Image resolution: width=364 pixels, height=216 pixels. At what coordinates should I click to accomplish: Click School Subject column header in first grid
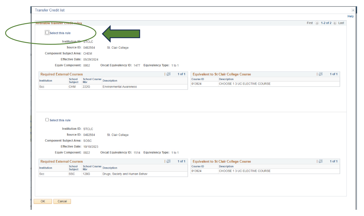click(74, 80)
